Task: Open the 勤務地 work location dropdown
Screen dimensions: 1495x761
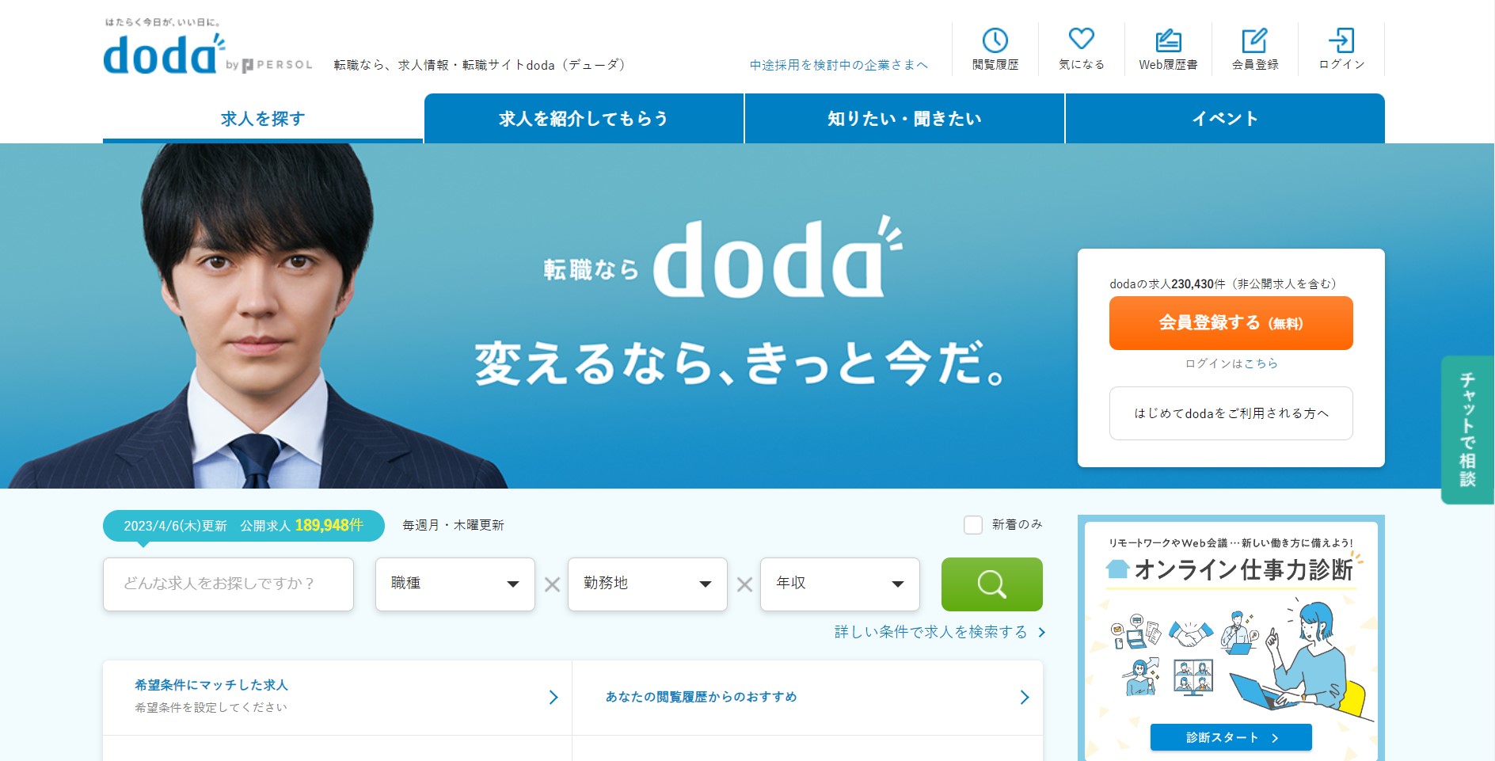Action: (647, 584)
